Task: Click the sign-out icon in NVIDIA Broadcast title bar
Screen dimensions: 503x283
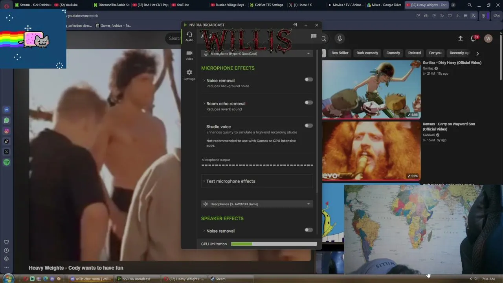Action: (295, 25)
